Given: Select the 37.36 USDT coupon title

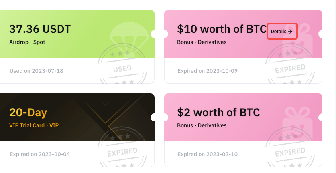Looking at the screenshot, I should [40, 29].
